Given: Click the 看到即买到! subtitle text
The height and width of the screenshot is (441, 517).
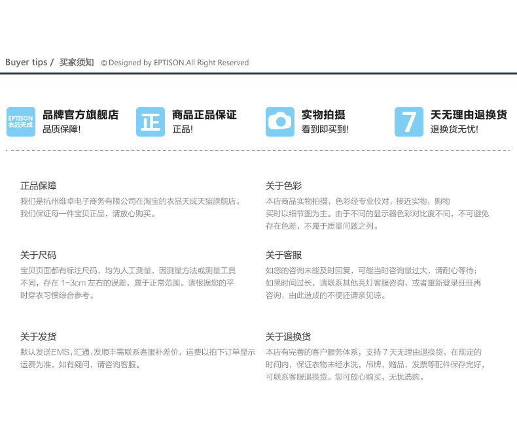Looking at the screenshot, I should click(325, 129).
